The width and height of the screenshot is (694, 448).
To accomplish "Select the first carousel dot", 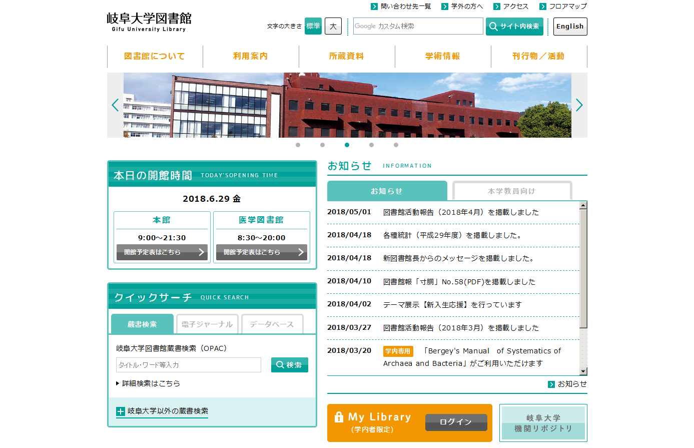I will 298,145.
